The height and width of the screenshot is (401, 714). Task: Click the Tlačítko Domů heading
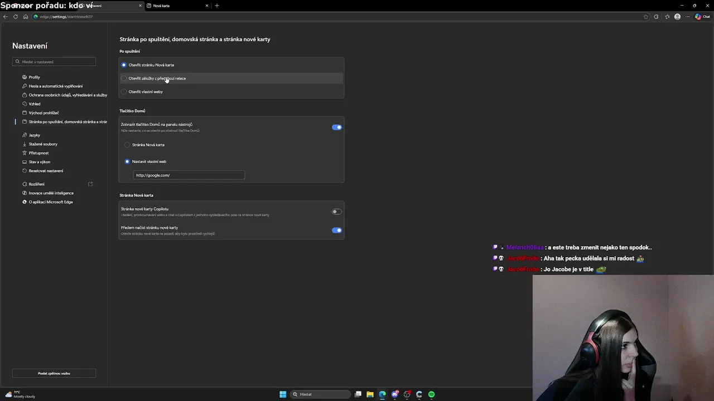click(x=132, y=111)
